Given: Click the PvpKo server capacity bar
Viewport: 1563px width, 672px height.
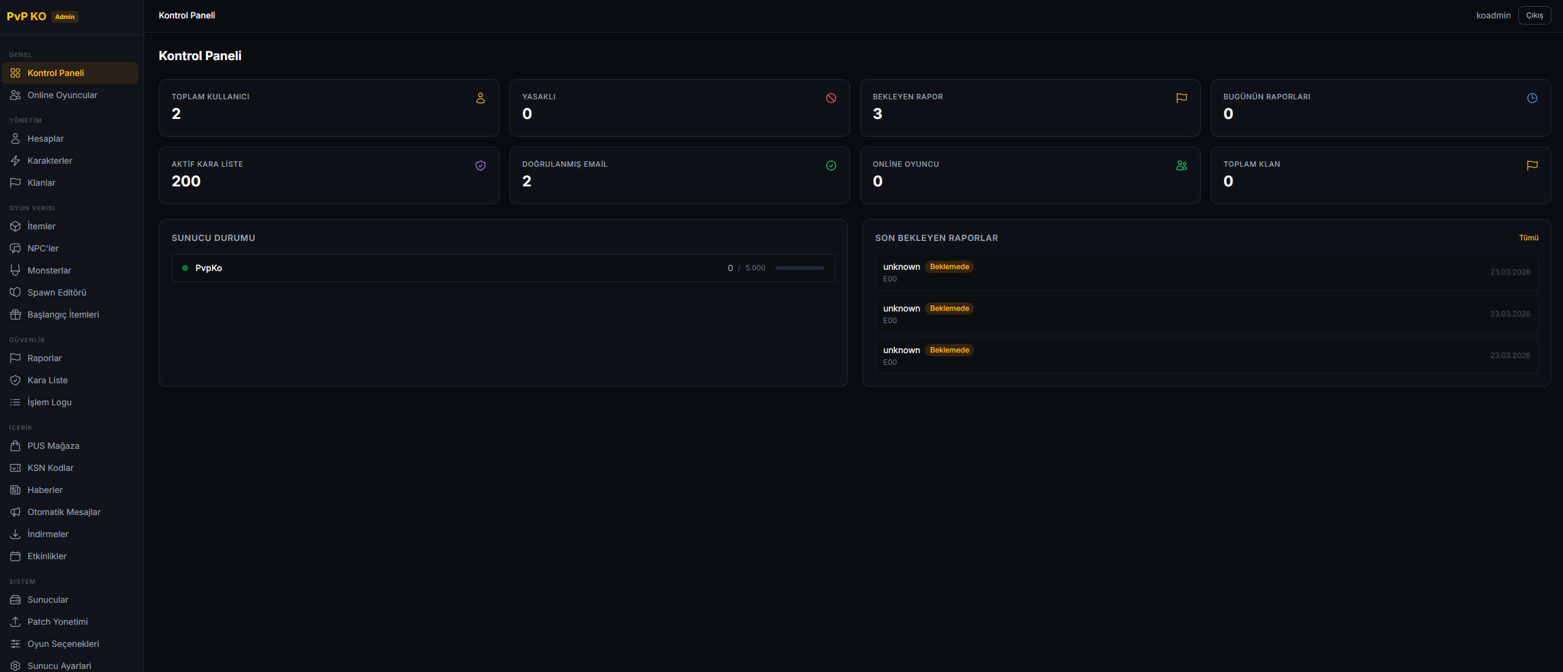Looking at the screenshot, I should (x=799, y=268).
